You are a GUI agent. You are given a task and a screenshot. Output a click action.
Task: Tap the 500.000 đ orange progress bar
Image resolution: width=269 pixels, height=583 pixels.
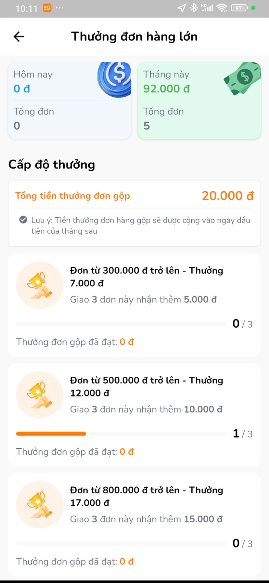click(x=51, y=434)
